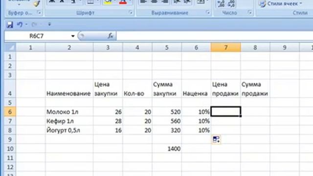This screenshot has width=313, height=176.
Task: Select column 2 header
Action: pyautogui.click(x=69, y=47)
